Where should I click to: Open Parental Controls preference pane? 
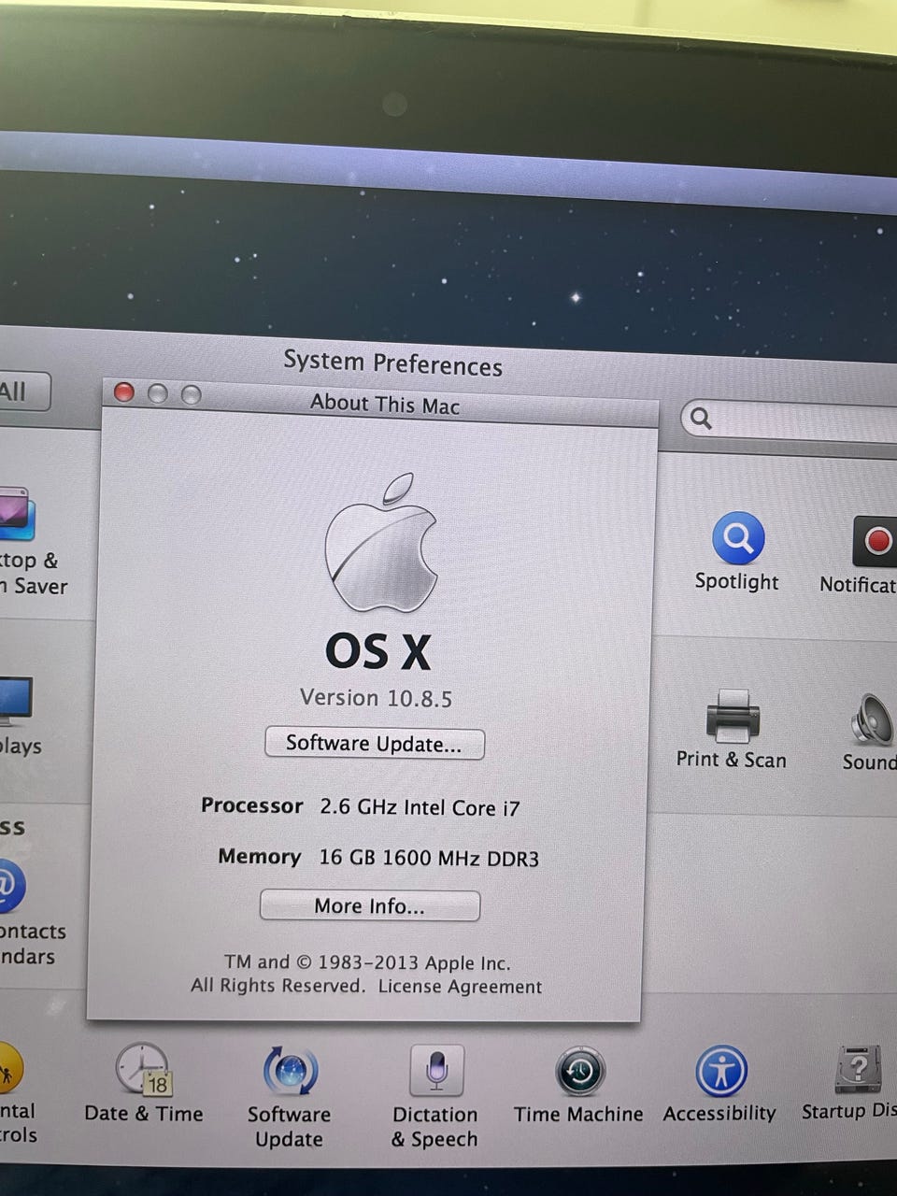point(10,1068)
